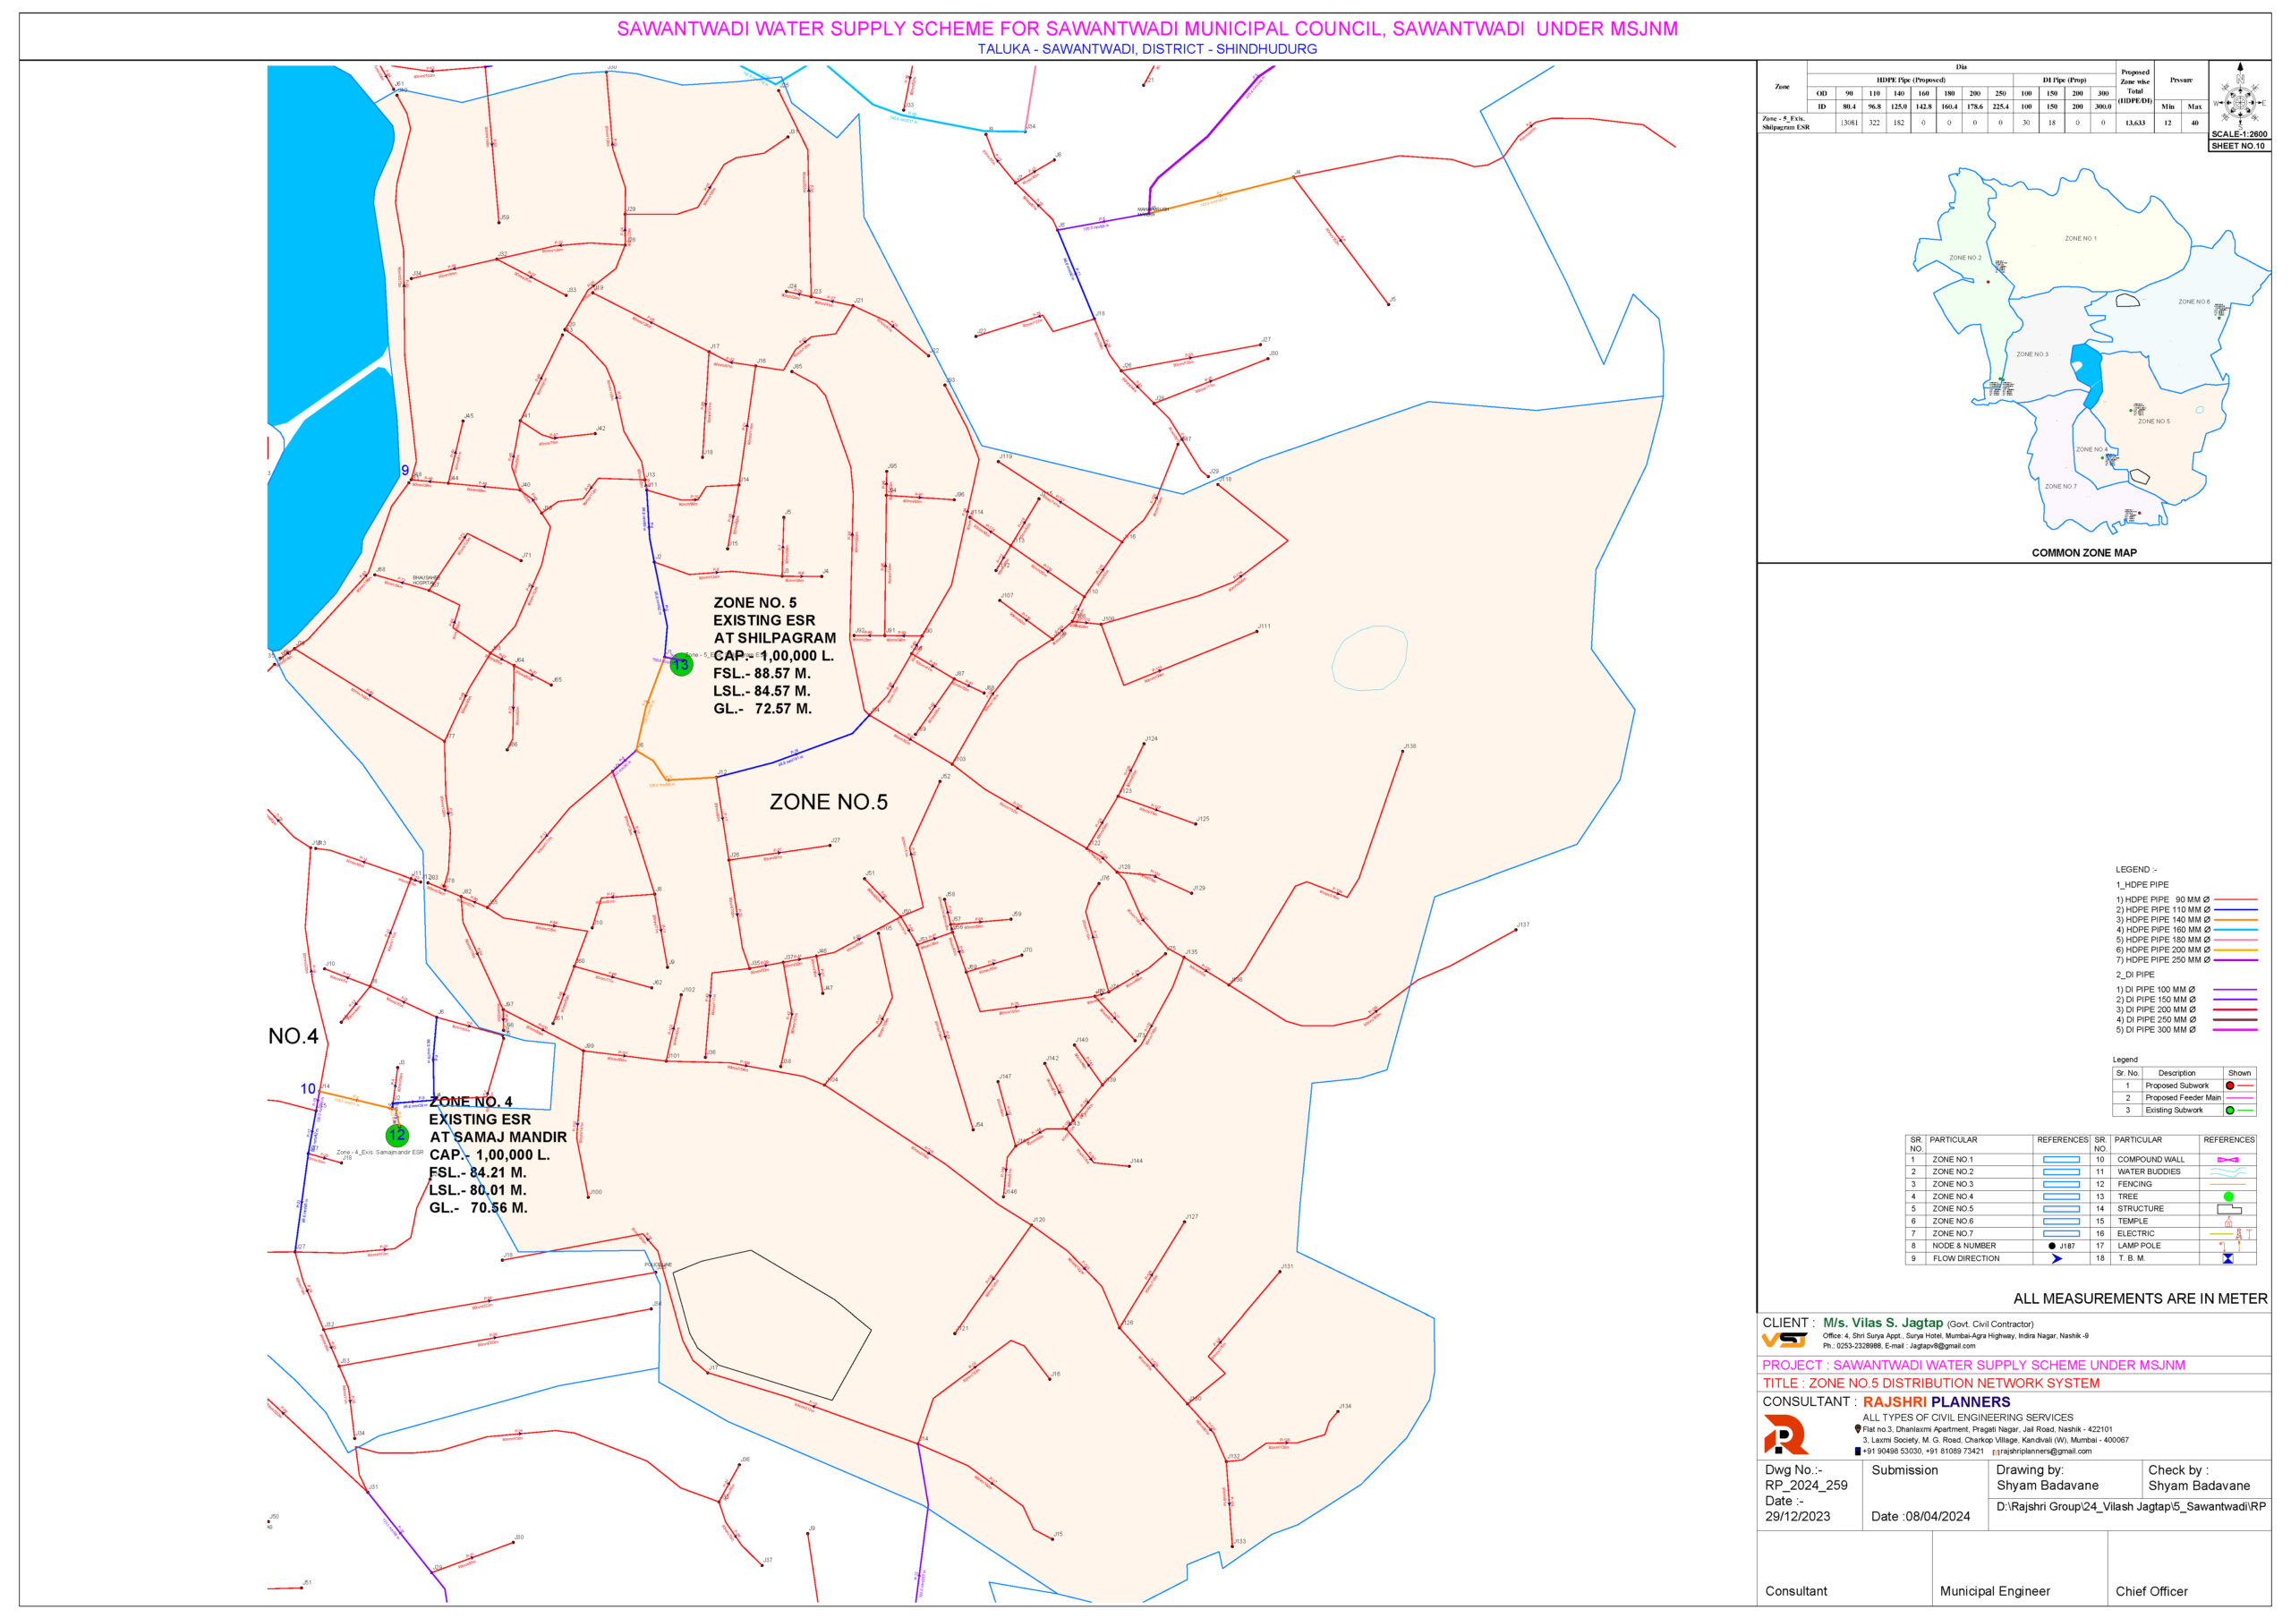Viewport: 2291px width, 1618px height.
Task: Click the structure symbol in references table
Action: 2228,1209
